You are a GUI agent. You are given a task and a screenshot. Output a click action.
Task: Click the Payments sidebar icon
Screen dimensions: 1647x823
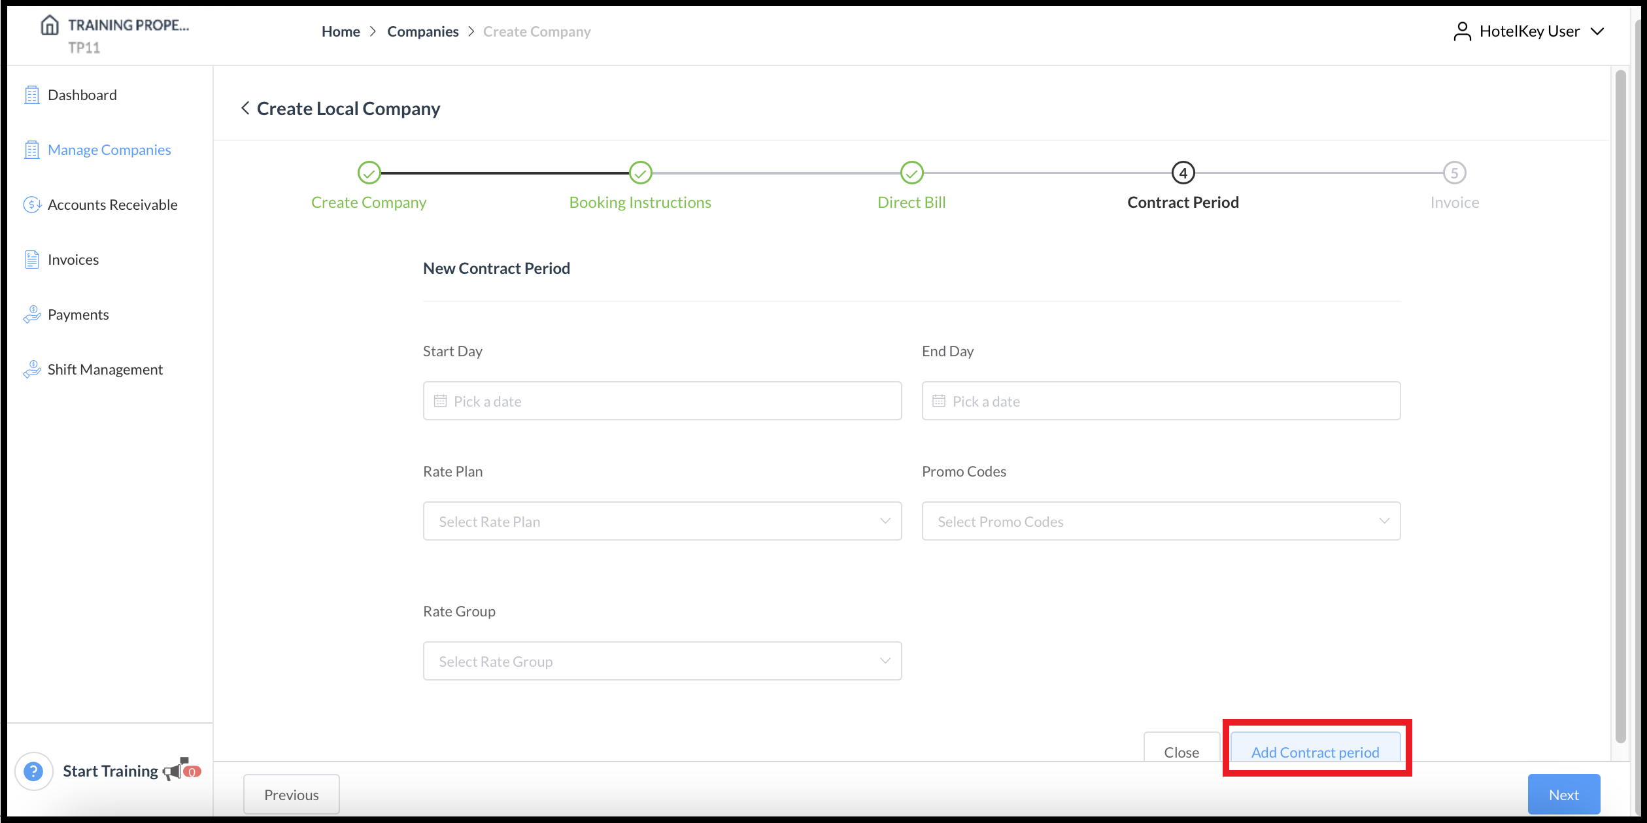[x=31, y=314]
